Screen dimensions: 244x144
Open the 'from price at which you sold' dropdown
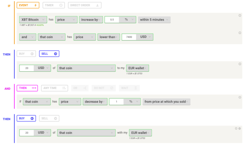click(166, 102)
